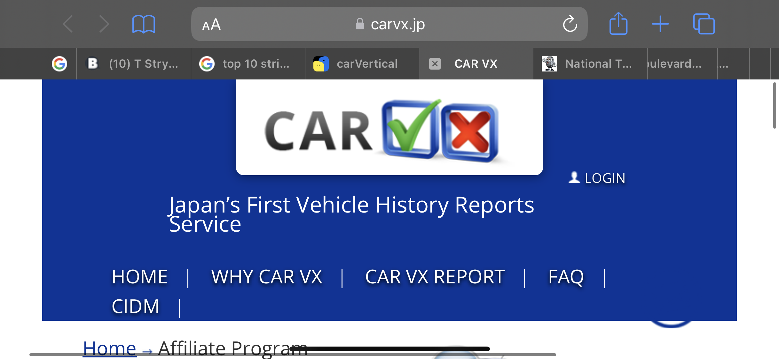779x359 pixels.
Task: Switch to the carVertical tab
Action: (x=362, y=64)
